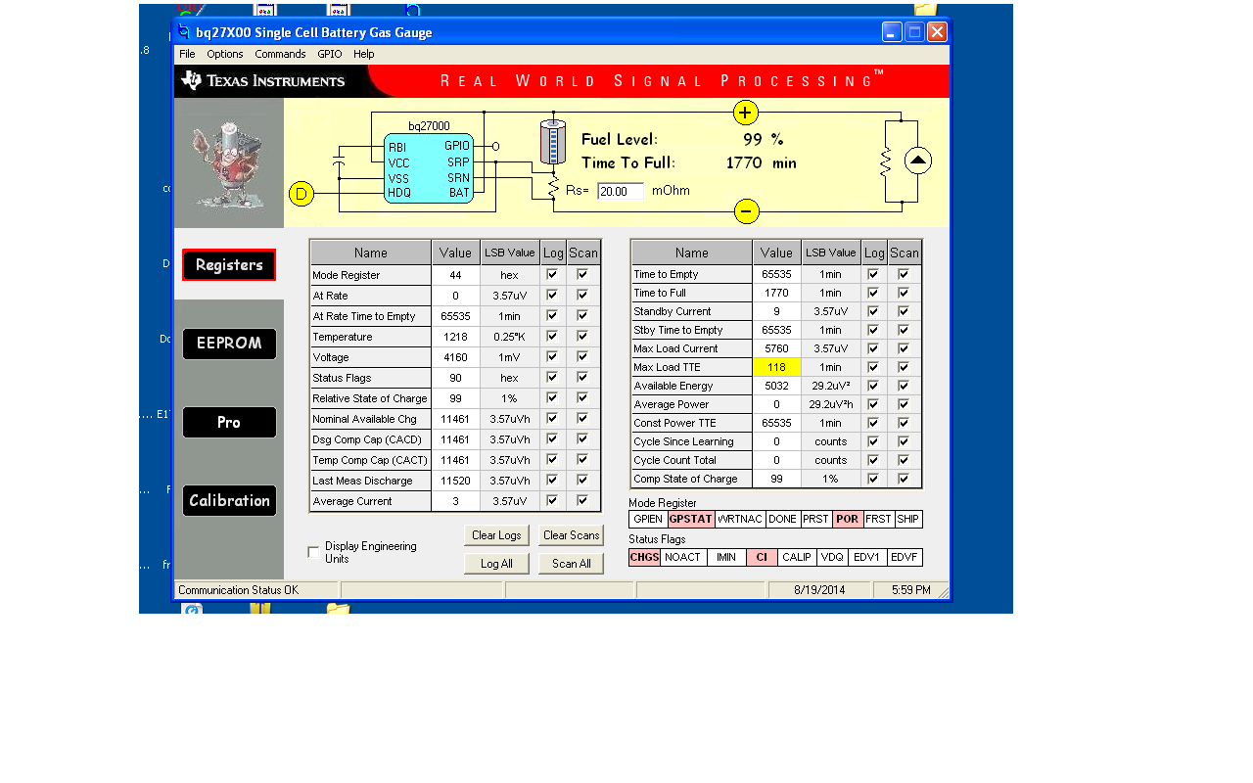Click the battery cell icon
Screen dimensions: 1253x783
pos(553,142)
